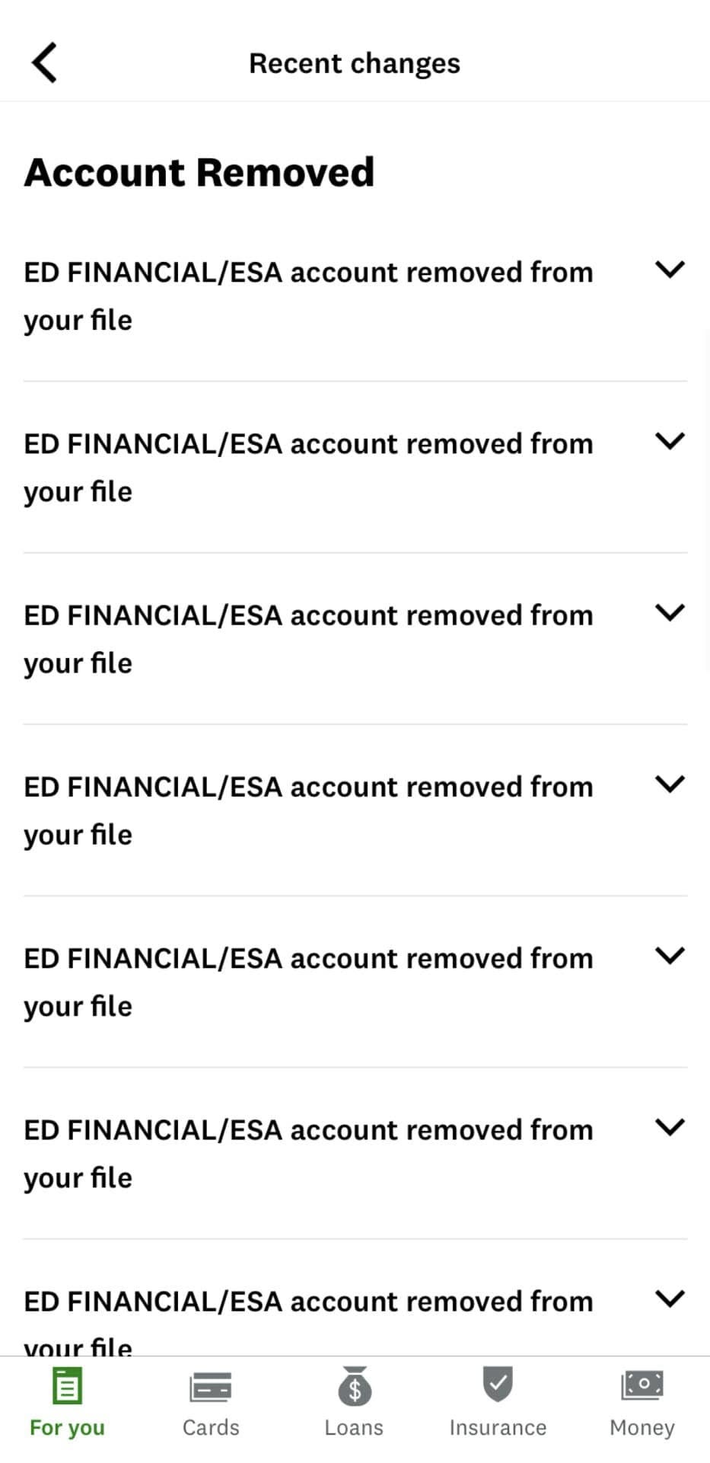710x1463 pixels.
Task: Open the Money tab label
Action: (x=642, y=1427)
